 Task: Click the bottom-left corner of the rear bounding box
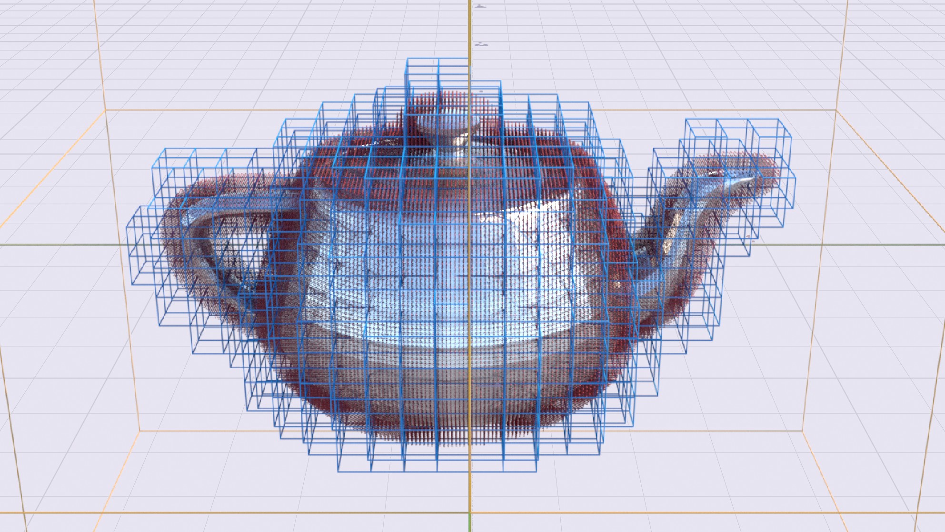tap(140, 431)
